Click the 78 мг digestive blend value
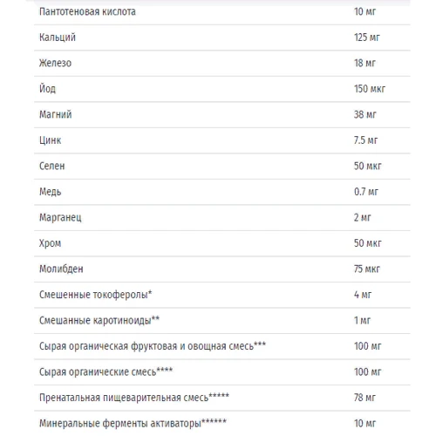This screenshot has width=436, height=436. pyautogui.click(x=364, y=398)
